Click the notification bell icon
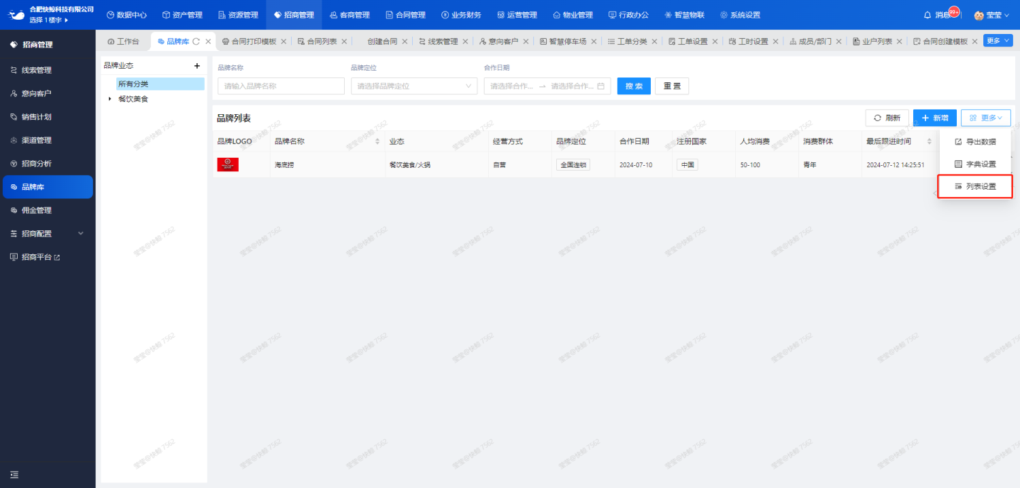Viewport: 1020px width, 488px height. tap(927, 15)
